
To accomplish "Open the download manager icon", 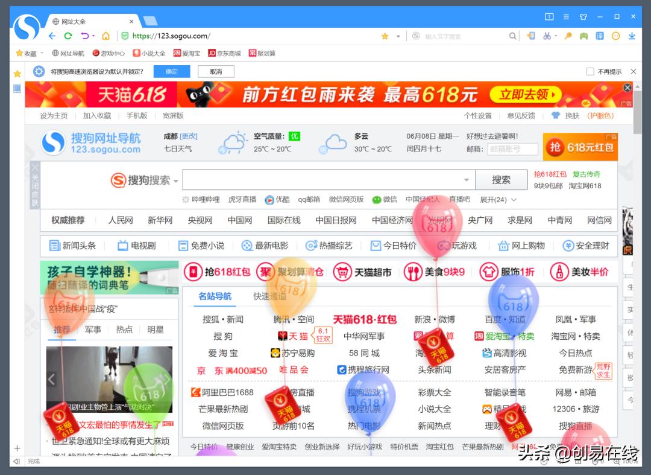I will [x=632, y=36].
